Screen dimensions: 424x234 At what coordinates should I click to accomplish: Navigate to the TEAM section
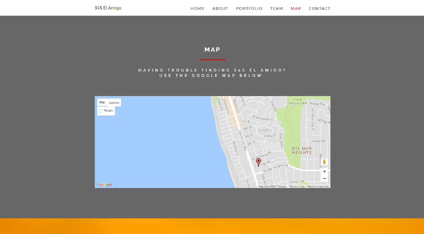tap(276, 8)
